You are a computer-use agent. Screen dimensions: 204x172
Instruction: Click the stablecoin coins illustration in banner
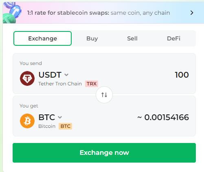pyautogui.click(x=12, y=13)
